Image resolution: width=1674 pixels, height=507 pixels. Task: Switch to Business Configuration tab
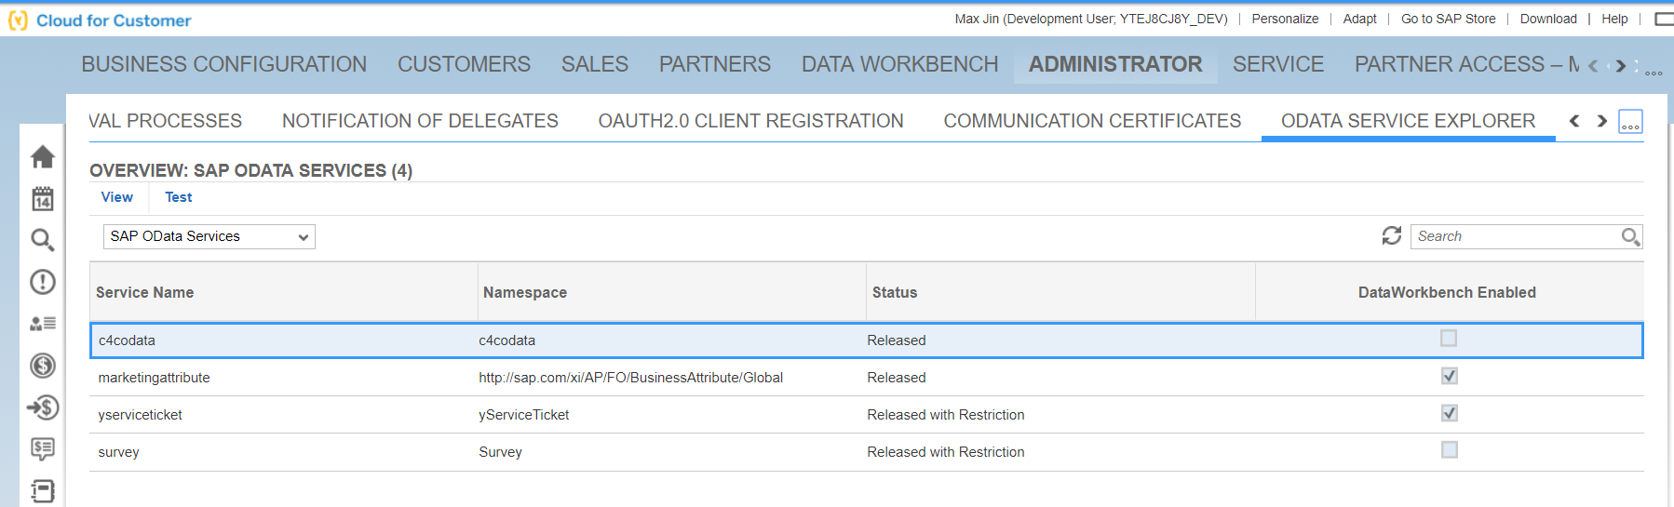tap(223, 64)
